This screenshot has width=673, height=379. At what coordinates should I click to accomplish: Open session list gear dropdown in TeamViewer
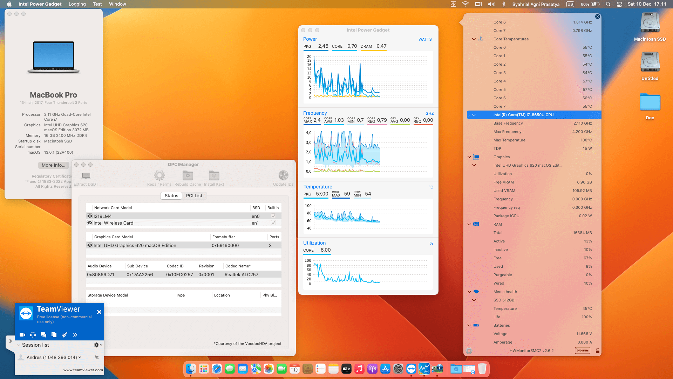point(98,345)
